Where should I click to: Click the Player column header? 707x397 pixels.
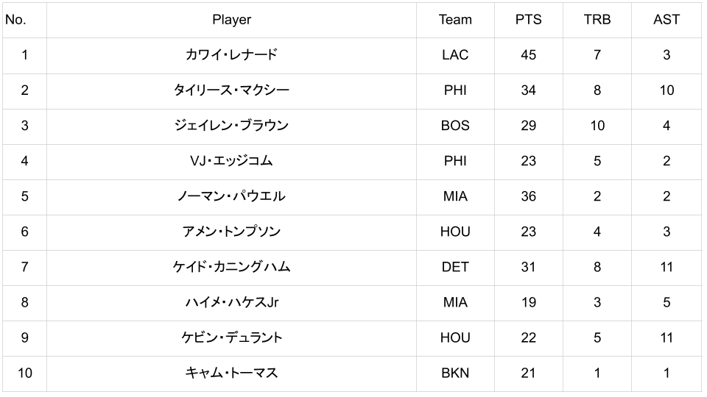(231, 20)
